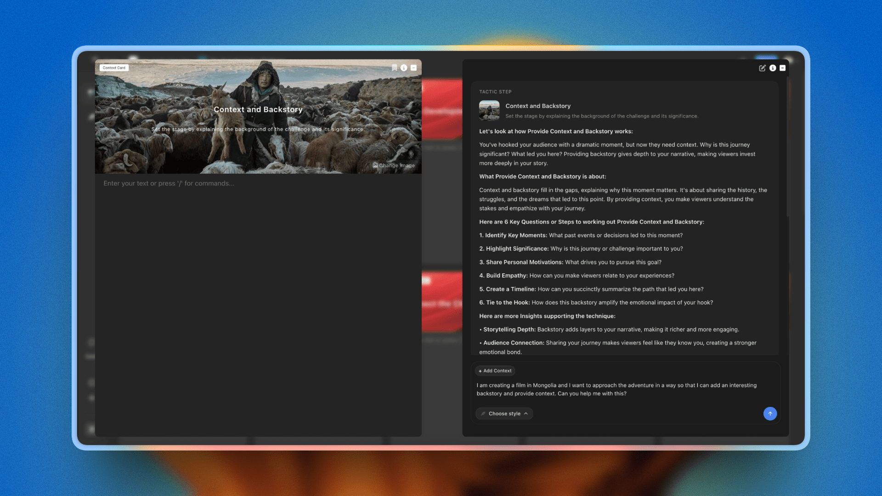Click the quill icon next to Choose style
882x496 pixels.
[x=483, y=413]
